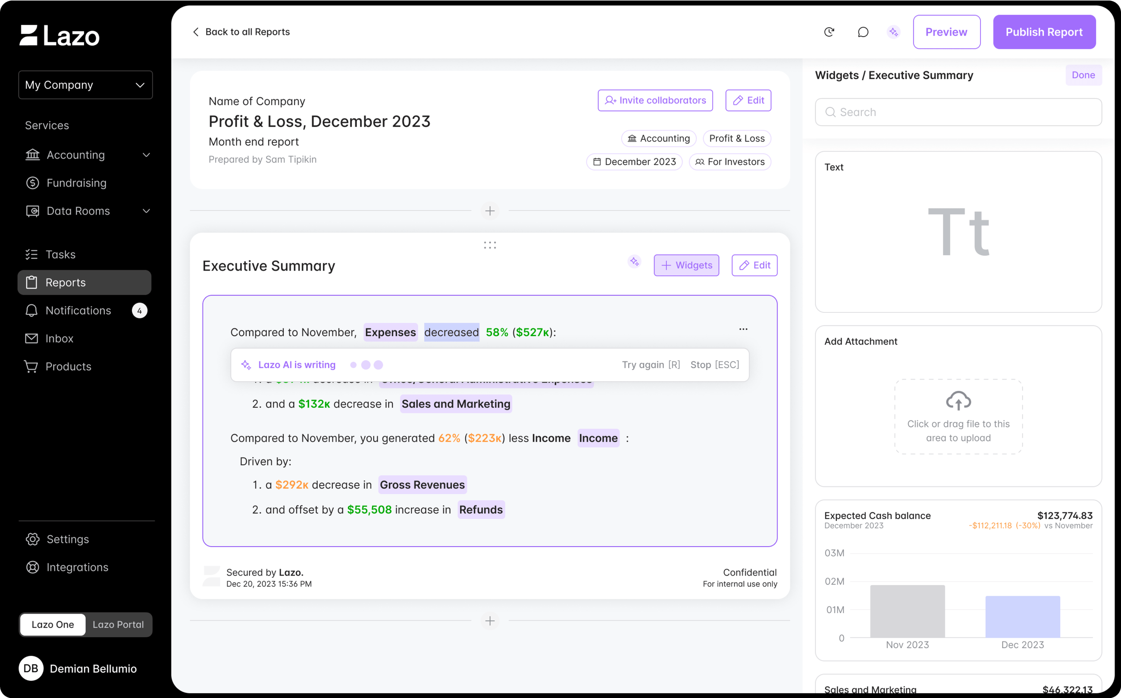
Task: Open the comments bubble icon
Action: click(x=863, y=32)
